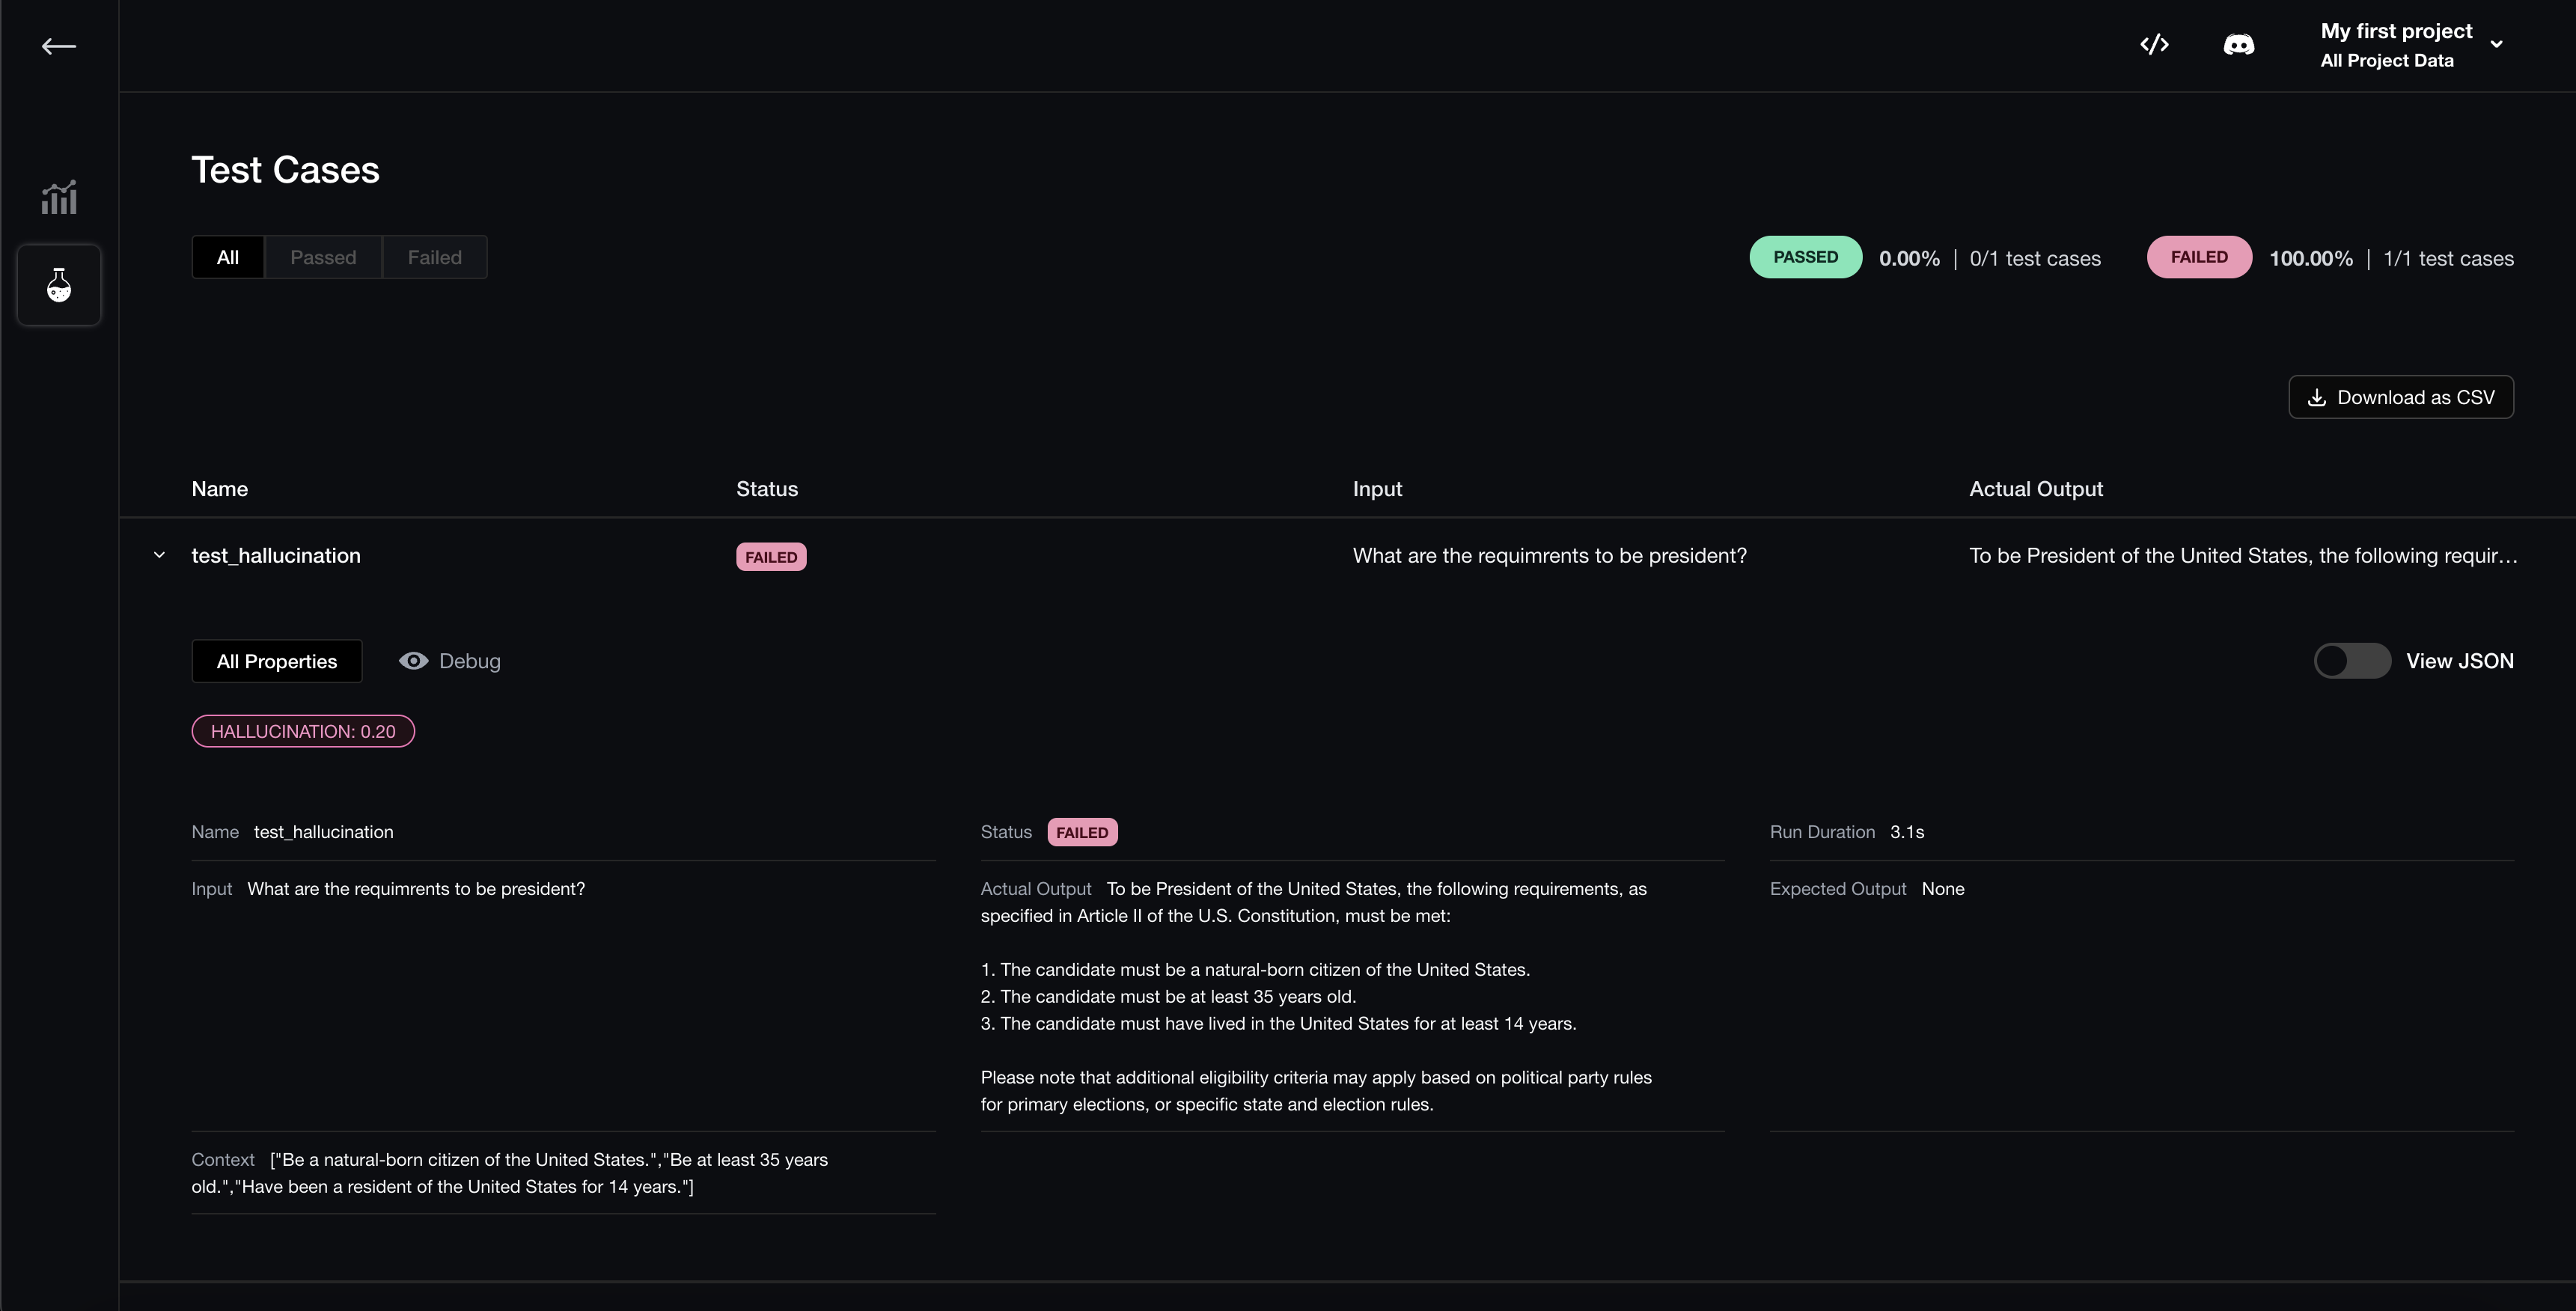Click the test_hallucination row name
Screen dimensions: 2576x1311
276,556
